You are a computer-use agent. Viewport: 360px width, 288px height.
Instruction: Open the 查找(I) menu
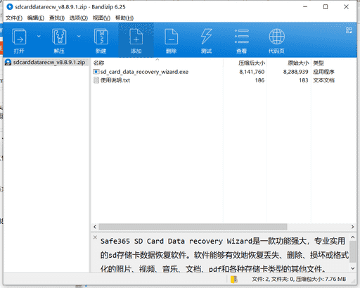point(57,18)
